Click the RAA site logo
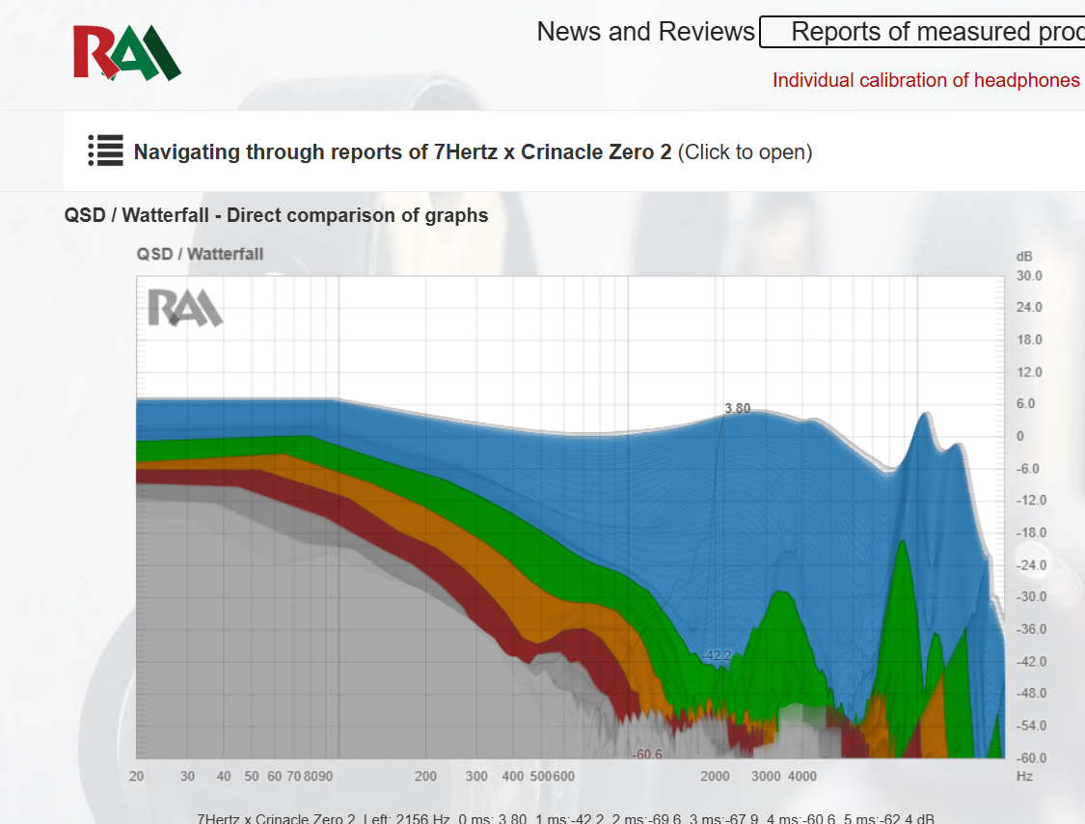 126,53
